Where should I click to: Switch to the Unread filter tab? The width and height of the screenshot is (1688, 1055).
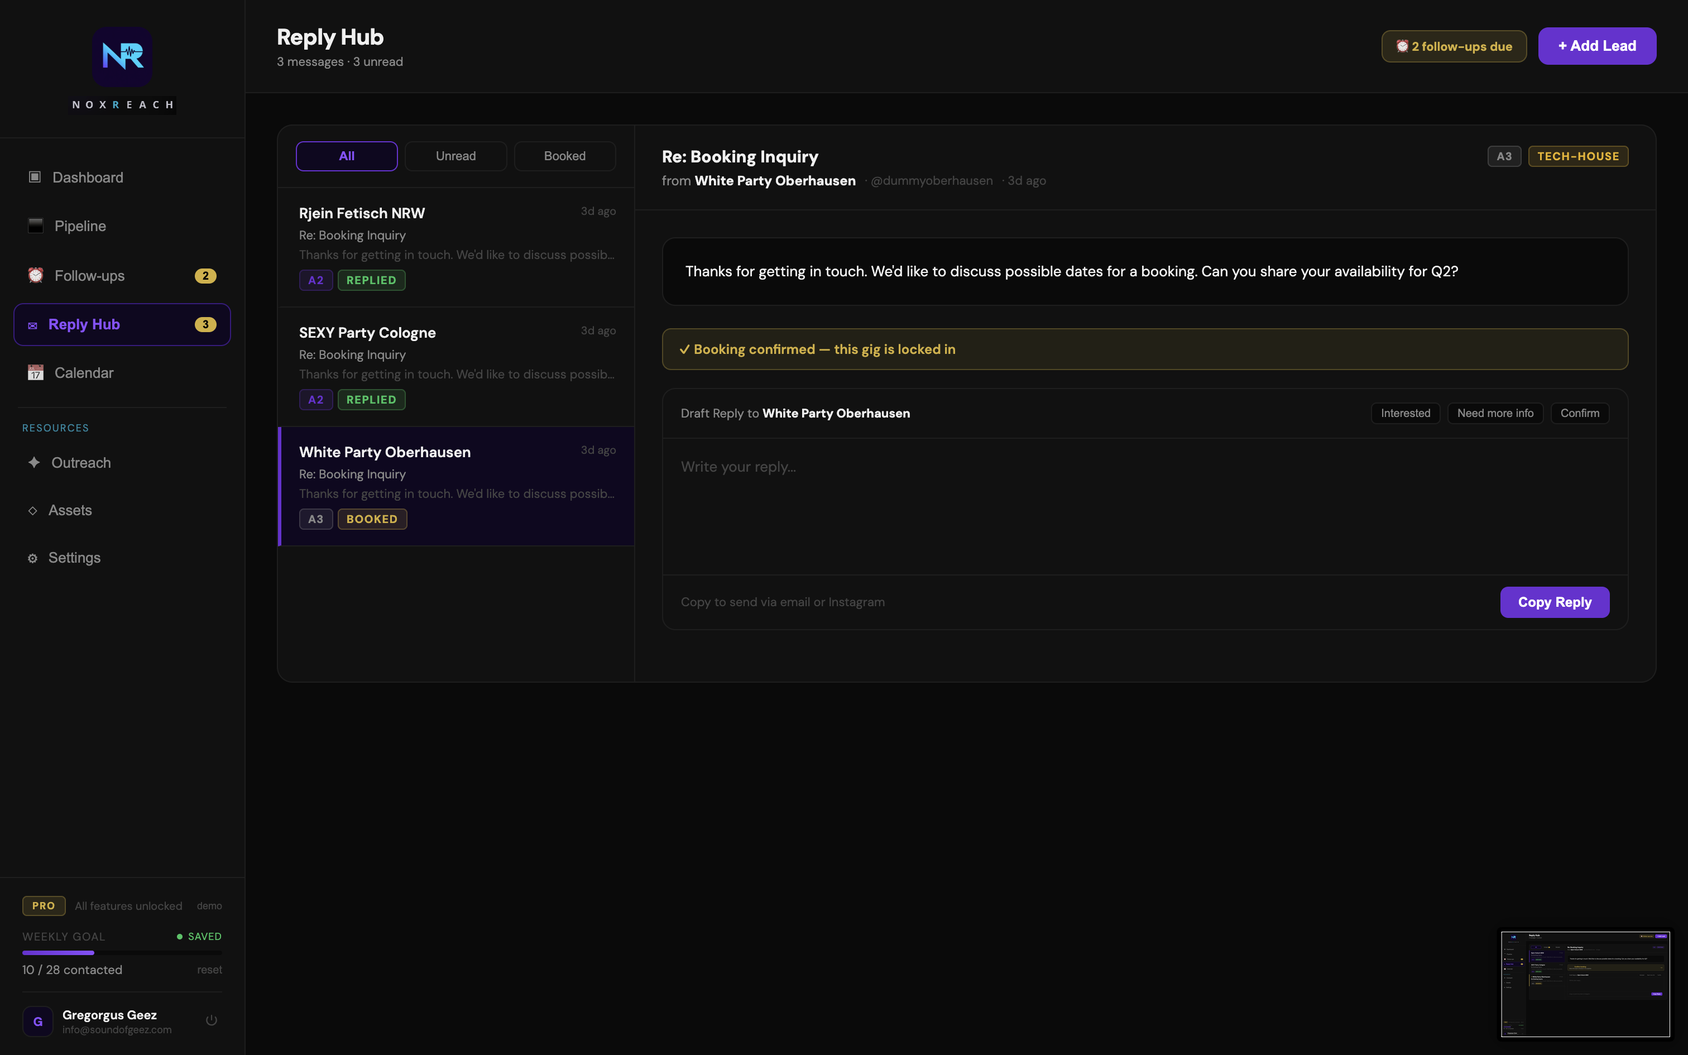455,156
